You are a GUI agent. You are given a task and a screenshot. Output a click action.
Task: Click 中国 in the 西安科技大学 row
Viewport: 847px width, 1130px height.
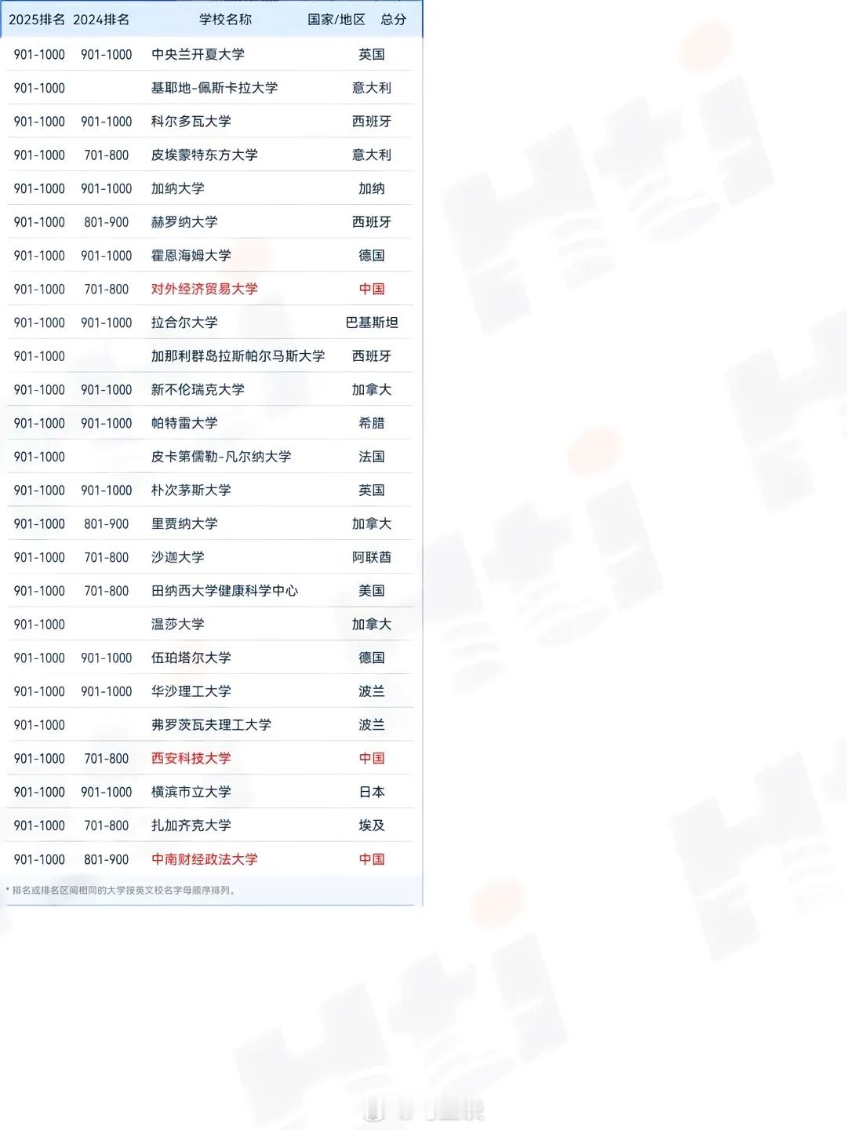(x=372, y=759)
